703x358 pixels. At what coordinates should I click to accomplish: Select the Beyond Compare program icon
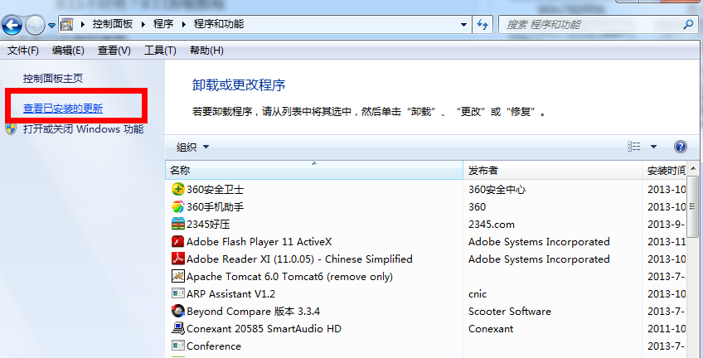point(177,311)
